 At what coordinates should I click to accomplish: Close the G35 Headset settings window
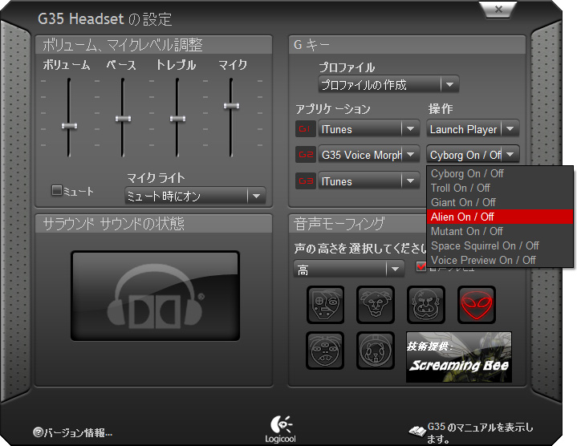(498, 9)
